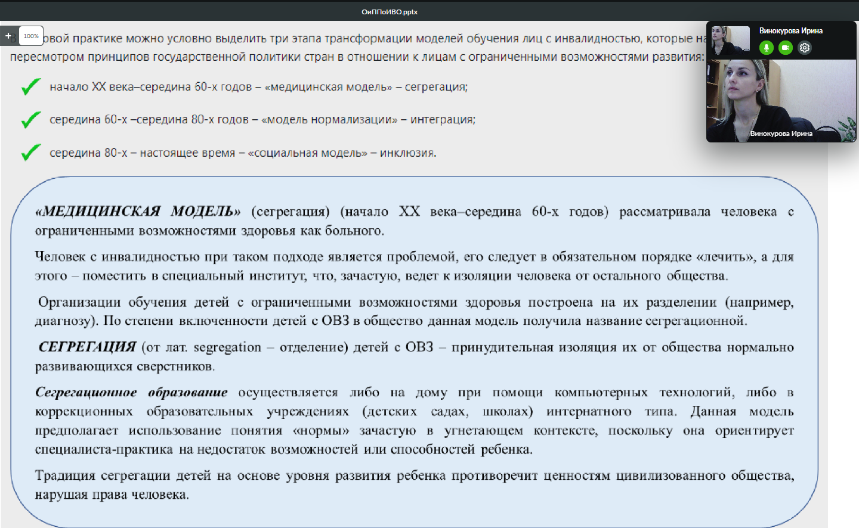
Task: Click the name caption at bottom of video
Action: [x=781, y=133]
